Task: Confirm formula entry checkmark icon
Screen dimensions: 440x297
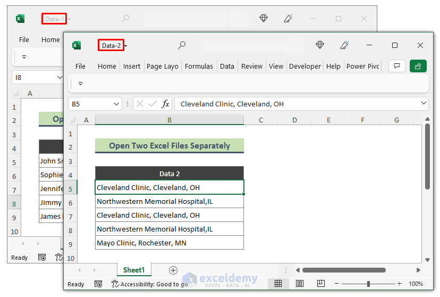Action: point(153,104)
